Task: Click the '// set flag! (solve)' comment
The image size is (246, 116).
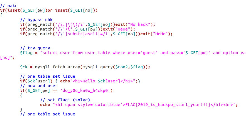Action: coord(65,100)
